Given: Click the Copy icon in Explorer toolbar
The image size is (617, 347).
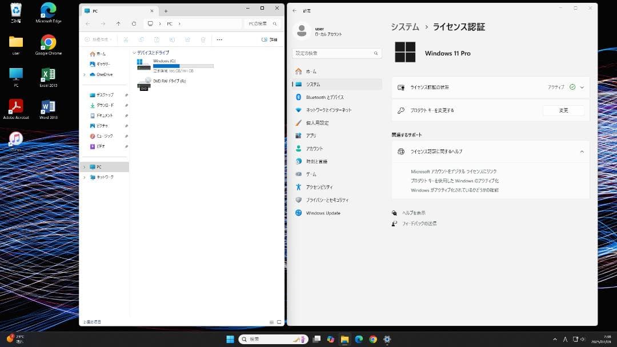Looking at the screenshot, I should click(141, 39).
